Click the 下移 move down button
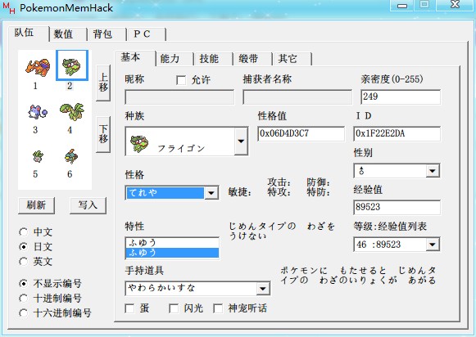 (103, 134)
